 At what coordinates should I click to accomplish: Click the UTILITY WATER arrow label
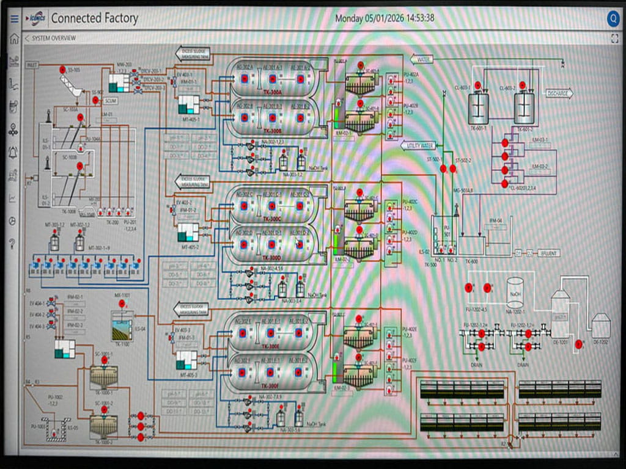(418, 145)
